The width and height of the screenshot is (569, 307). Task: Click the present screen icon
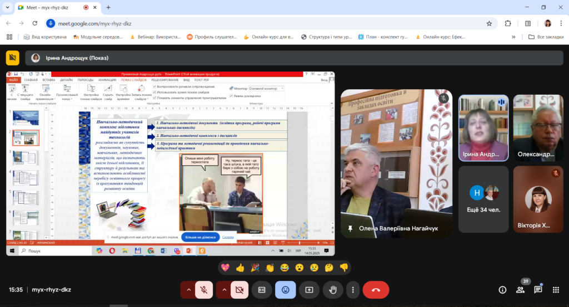(x=309, y=290)
